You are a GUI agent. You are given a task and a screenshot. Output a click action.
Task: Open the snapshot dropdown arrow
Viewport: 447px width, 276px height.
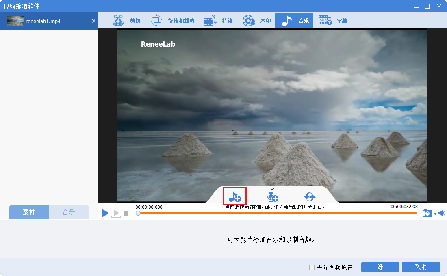coord(435,213)
